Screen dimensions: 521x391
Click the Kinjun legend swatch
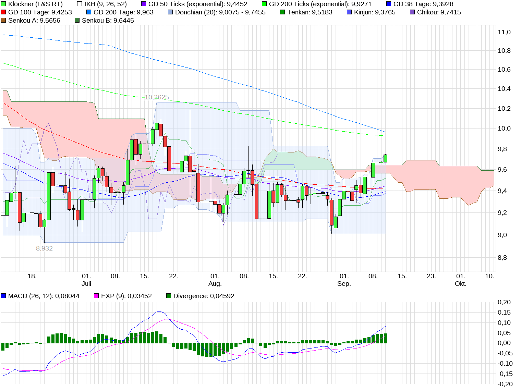coord(349,12)
